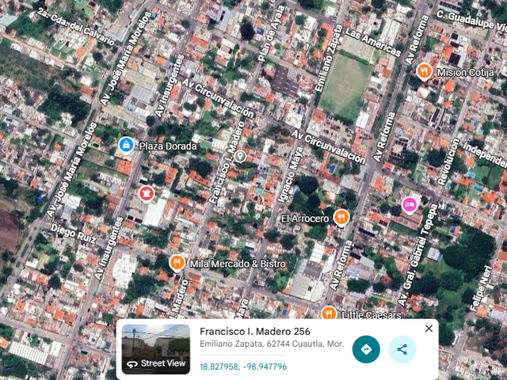
Task: Open Street View thumbnail
Action: 156,349
